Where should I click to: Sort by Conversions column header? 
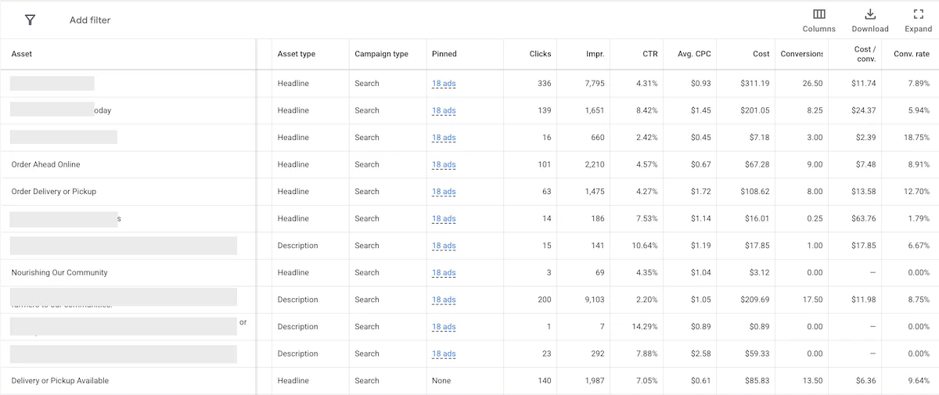(x=802, y=54)
